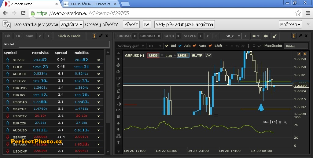Open the angličtina language dropdown
The image size is (313, 158).
pyautogui.click(x=72, y=24)
